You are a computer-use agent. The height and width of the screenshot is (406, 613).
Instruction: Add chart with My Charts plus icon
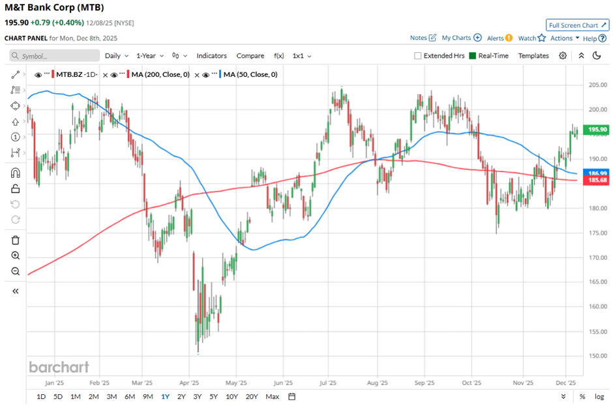477,38
